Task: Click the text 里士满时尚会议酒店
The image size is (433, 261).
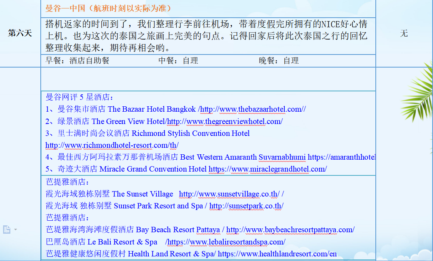Action: (93, 133)
